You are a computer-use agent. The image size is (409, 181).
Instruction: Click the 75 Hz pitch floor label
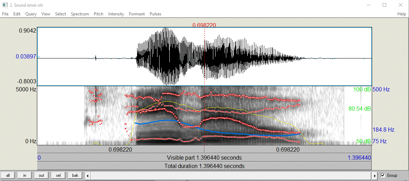click(380, 141)
